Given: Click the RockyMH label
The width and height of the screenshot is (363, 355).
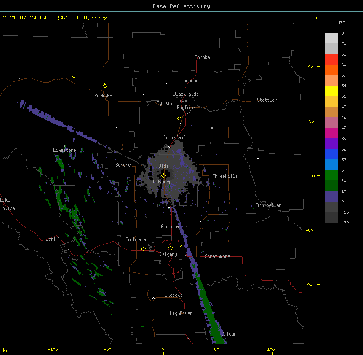Looking at the screenshot, I should point(103,96).
